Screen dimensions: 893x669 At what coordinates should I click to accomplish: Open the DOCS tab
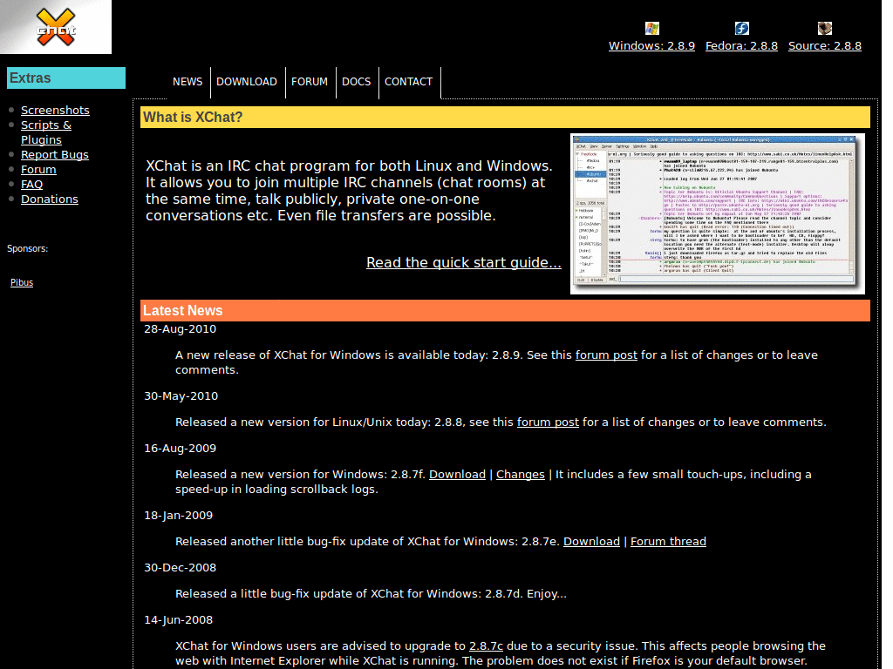(356, 82)
